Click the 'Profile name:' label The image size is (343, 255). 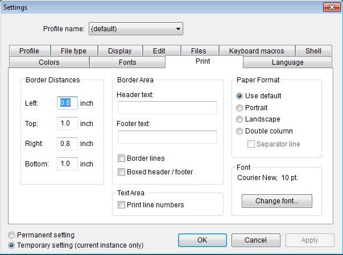(x=64, y=29)
